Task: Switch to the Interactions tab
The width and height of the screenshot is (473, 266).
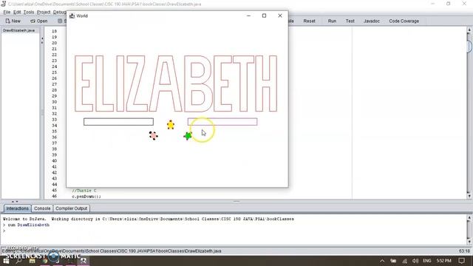Action: coord(17,208)
